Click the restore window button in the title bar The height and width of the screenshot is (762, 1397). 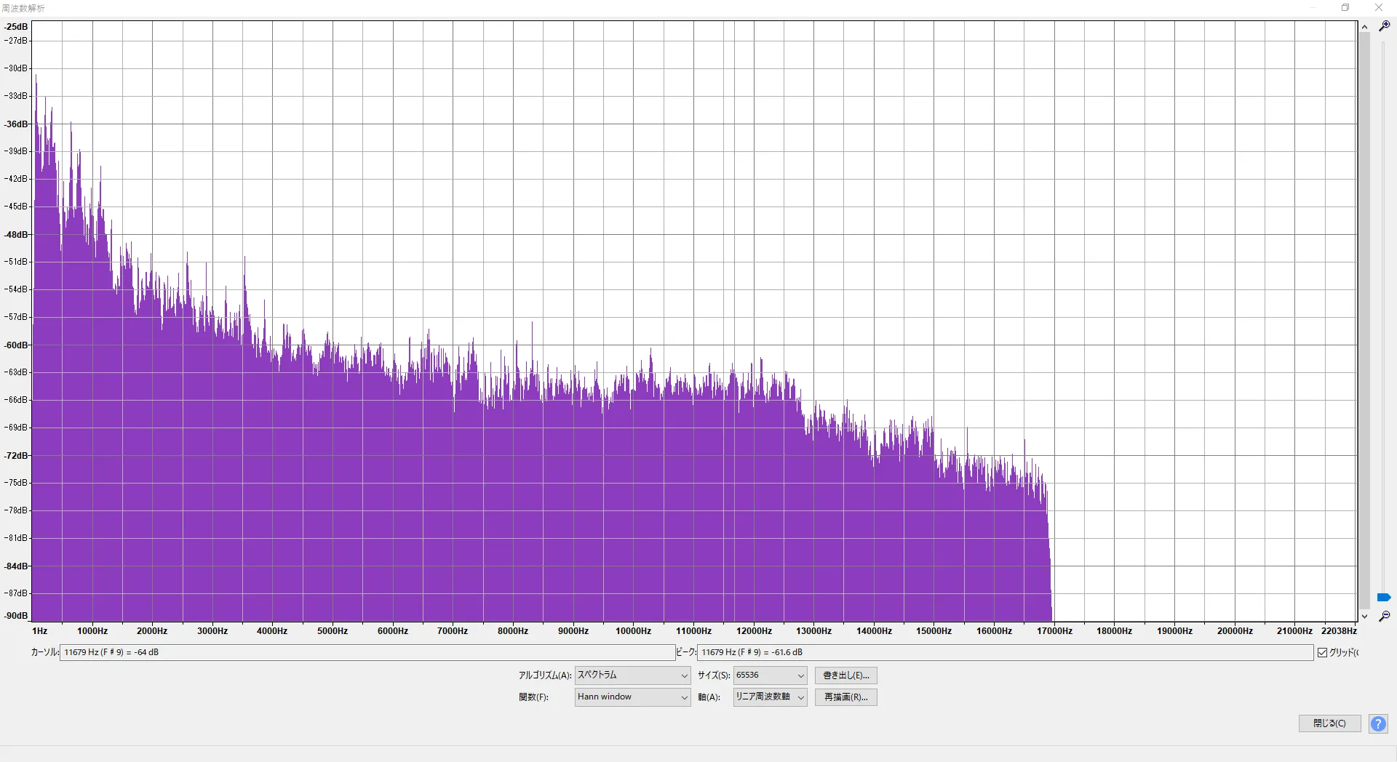tap(1345, 8)
